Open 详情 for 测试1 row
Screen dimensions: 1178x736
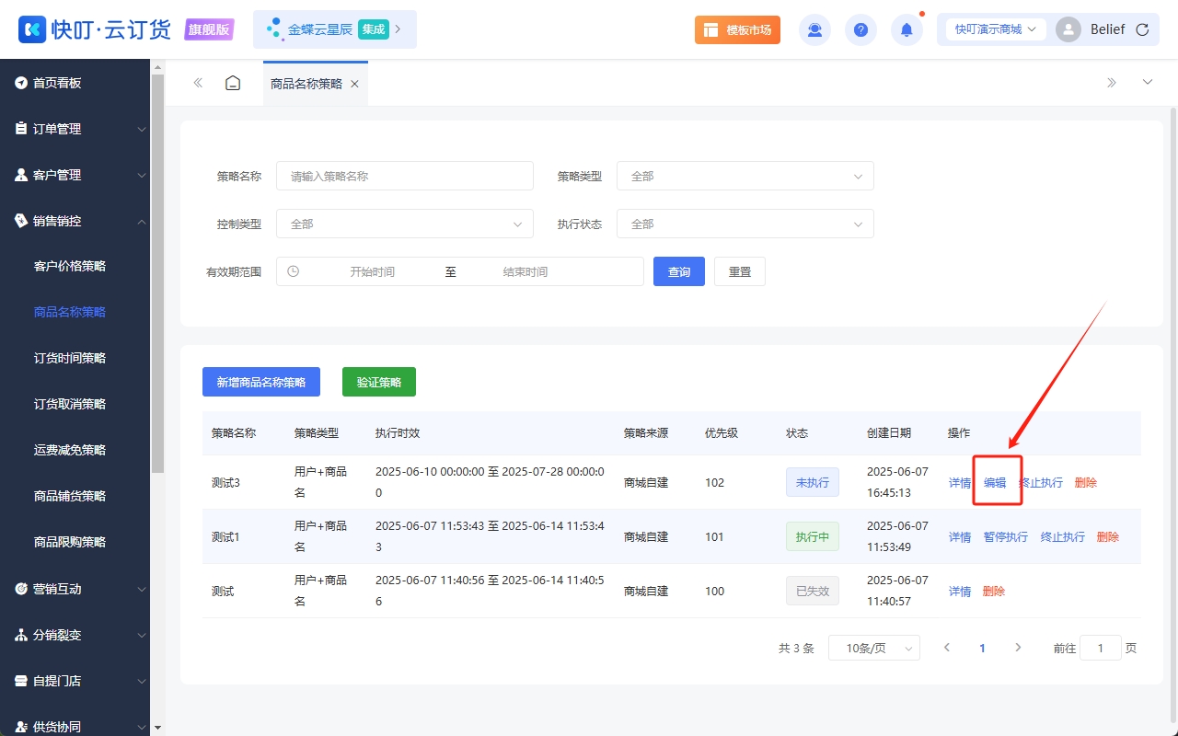(960, 536)
